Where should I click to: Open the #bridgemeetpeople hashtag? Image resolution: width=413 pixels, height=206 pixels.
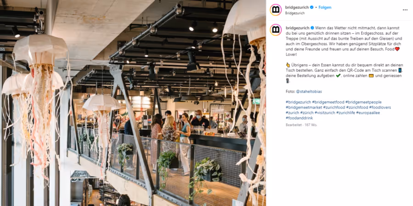pyautogui.click(x=363, y=102)
